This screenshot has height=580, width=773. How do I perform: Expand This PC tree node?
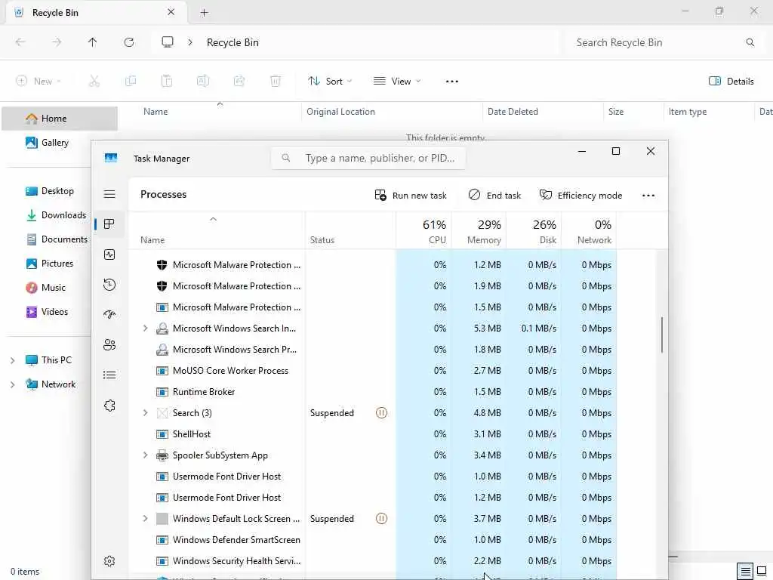point(12,360)
